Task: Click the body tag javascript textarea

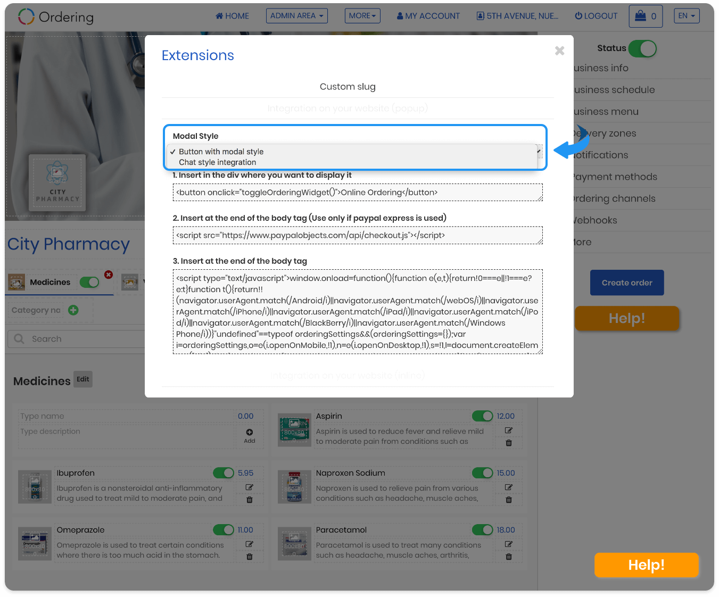Action: click(358, 312)
